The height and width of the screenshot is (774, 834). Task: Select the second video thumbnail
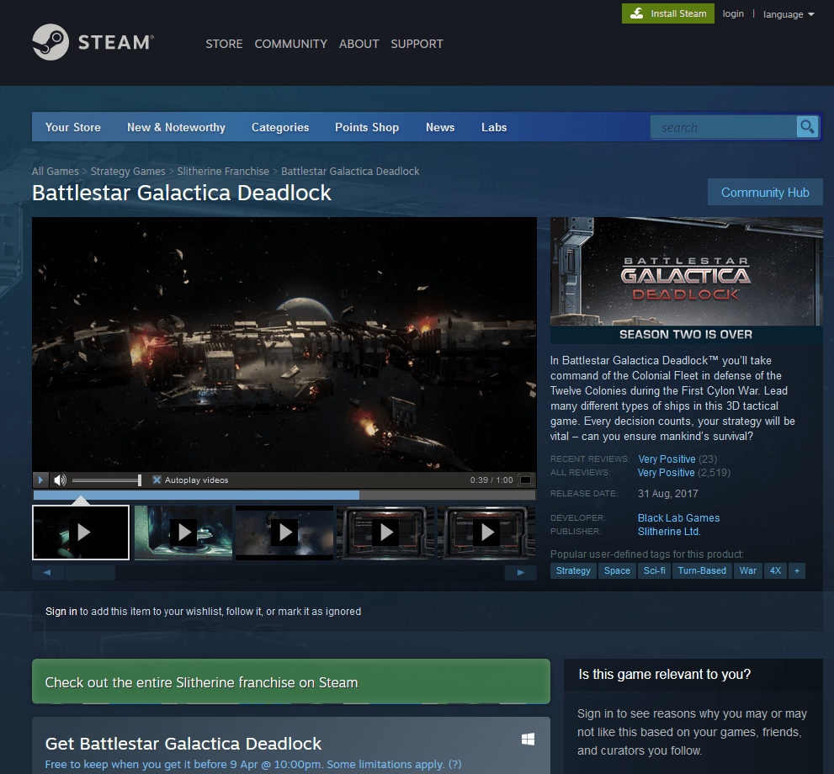[x=183, y=532]
